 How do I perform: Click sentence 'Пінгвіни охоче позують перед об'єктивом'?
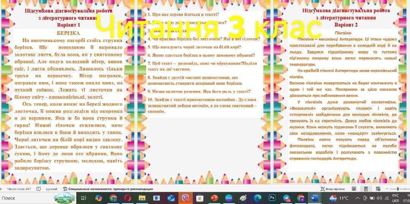343,149
